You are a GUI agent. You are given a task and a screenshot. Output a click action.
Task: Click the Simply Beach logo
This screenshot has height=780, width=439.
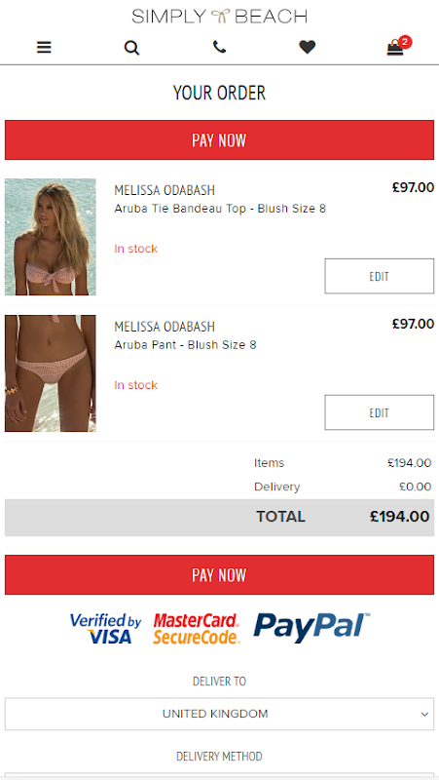click(220, 17)
